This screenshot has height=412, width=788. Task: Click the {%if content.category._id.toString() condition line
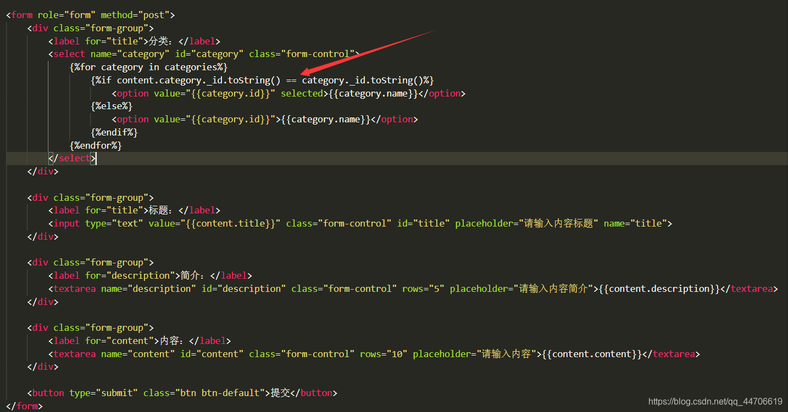click(263, 80)
